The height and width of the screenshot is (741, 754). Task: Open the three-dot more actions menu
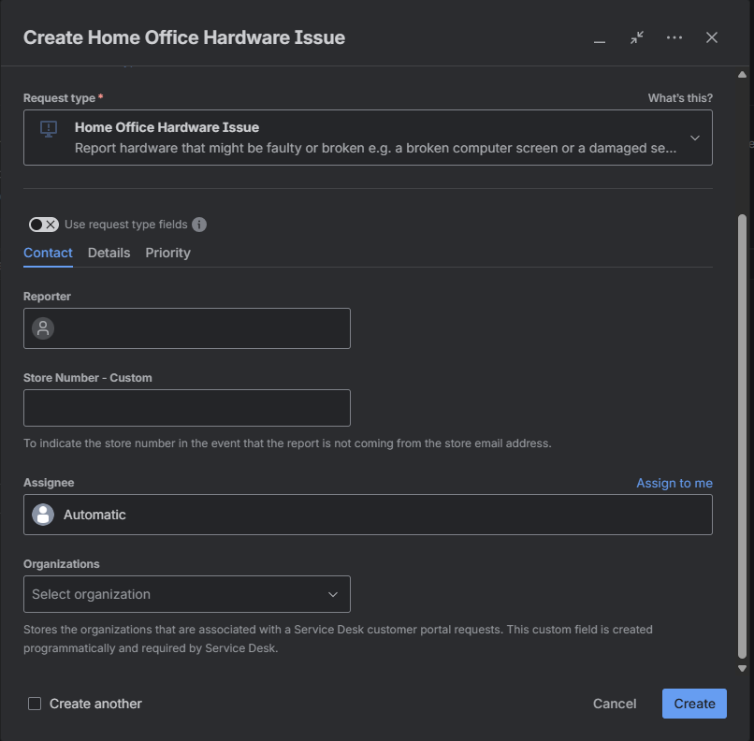(x=674, y=37)
